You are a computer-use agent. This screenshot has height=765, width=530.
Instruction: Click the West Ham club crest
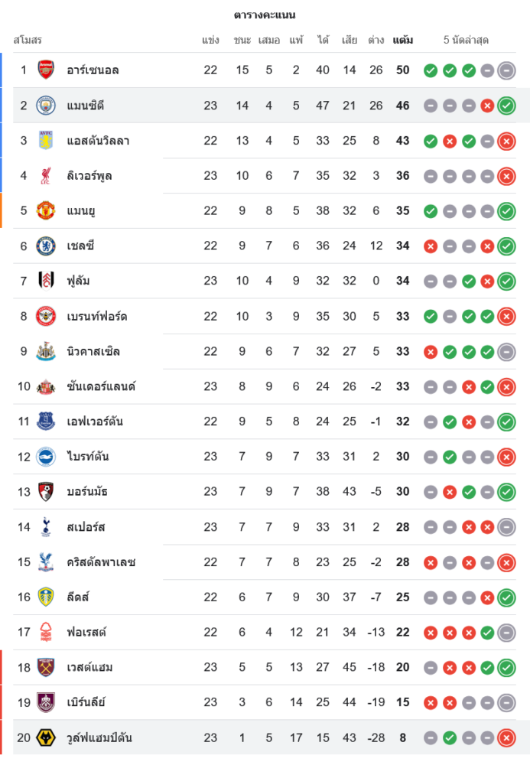pyautogui.click(x=46, y=667)
